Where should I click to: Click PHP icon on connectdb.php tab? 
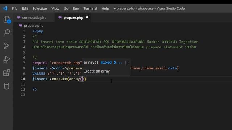pos(19,18)
